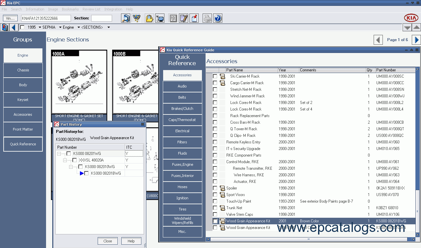Click the pinned note toolbar icon
Screen dimensions: 421x248
194,18
